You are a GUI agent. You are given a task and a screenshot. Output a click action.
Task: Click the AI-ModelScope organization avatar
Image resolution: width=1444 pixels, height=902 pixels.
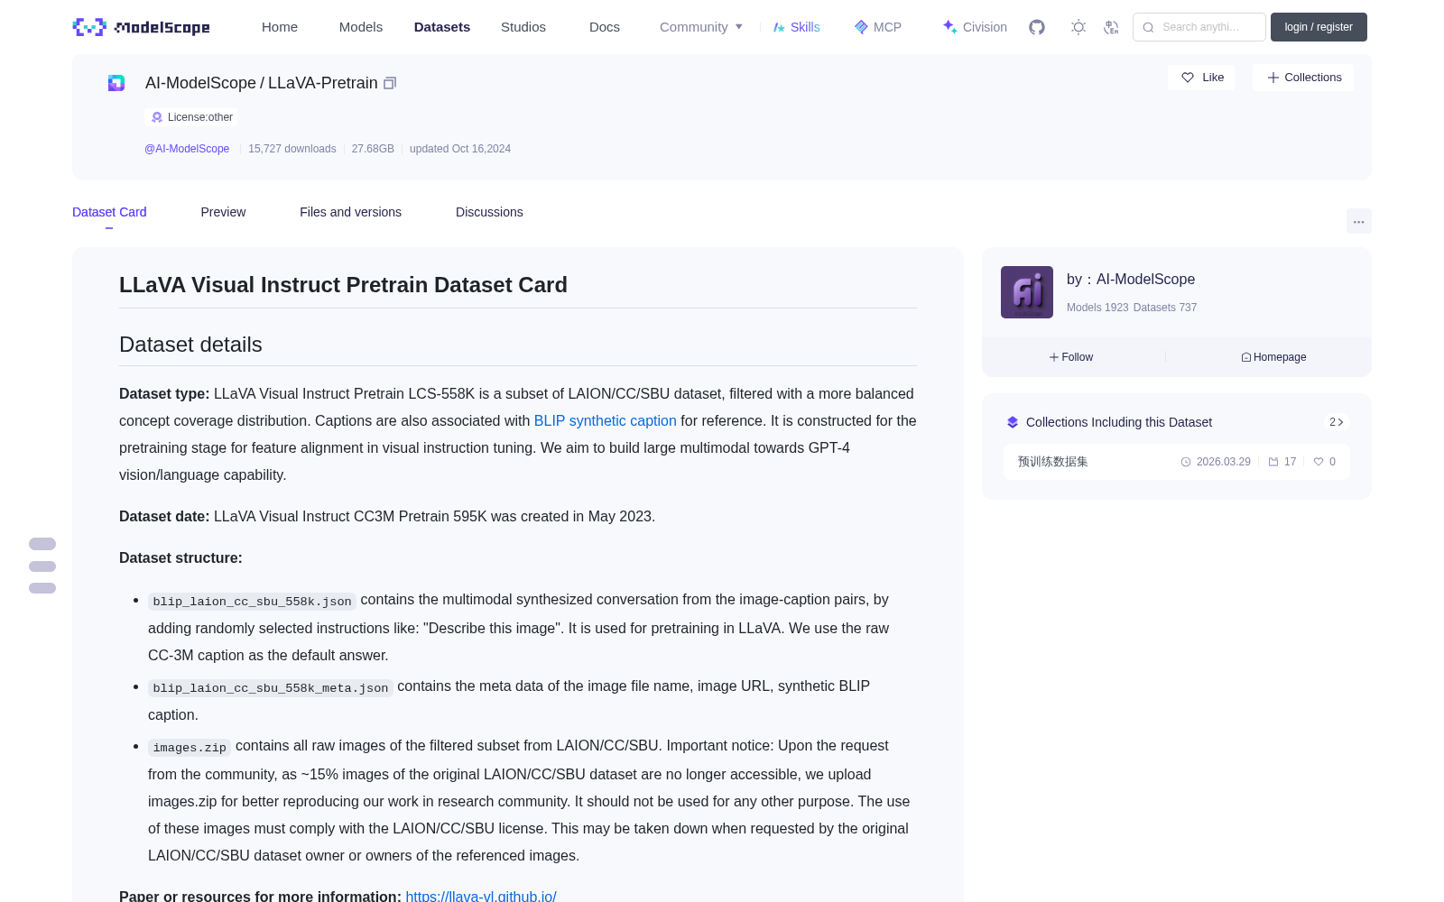[1027, 292]
